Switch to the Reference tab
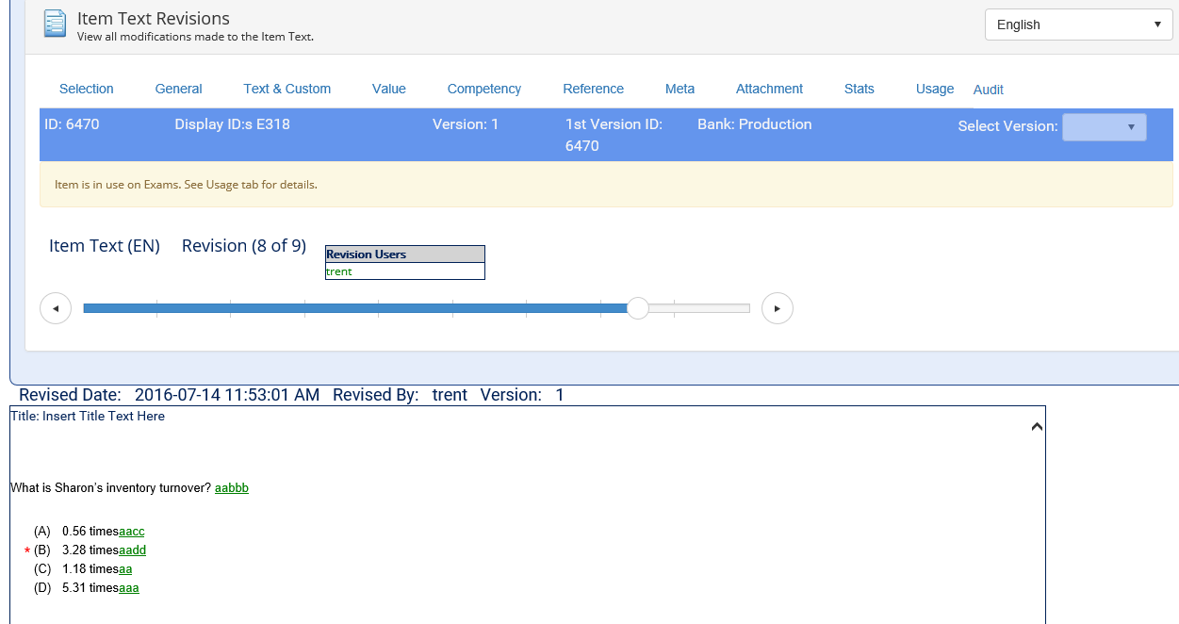The height and width of the screenshot is (624, 1179). (x=593, y=89)
